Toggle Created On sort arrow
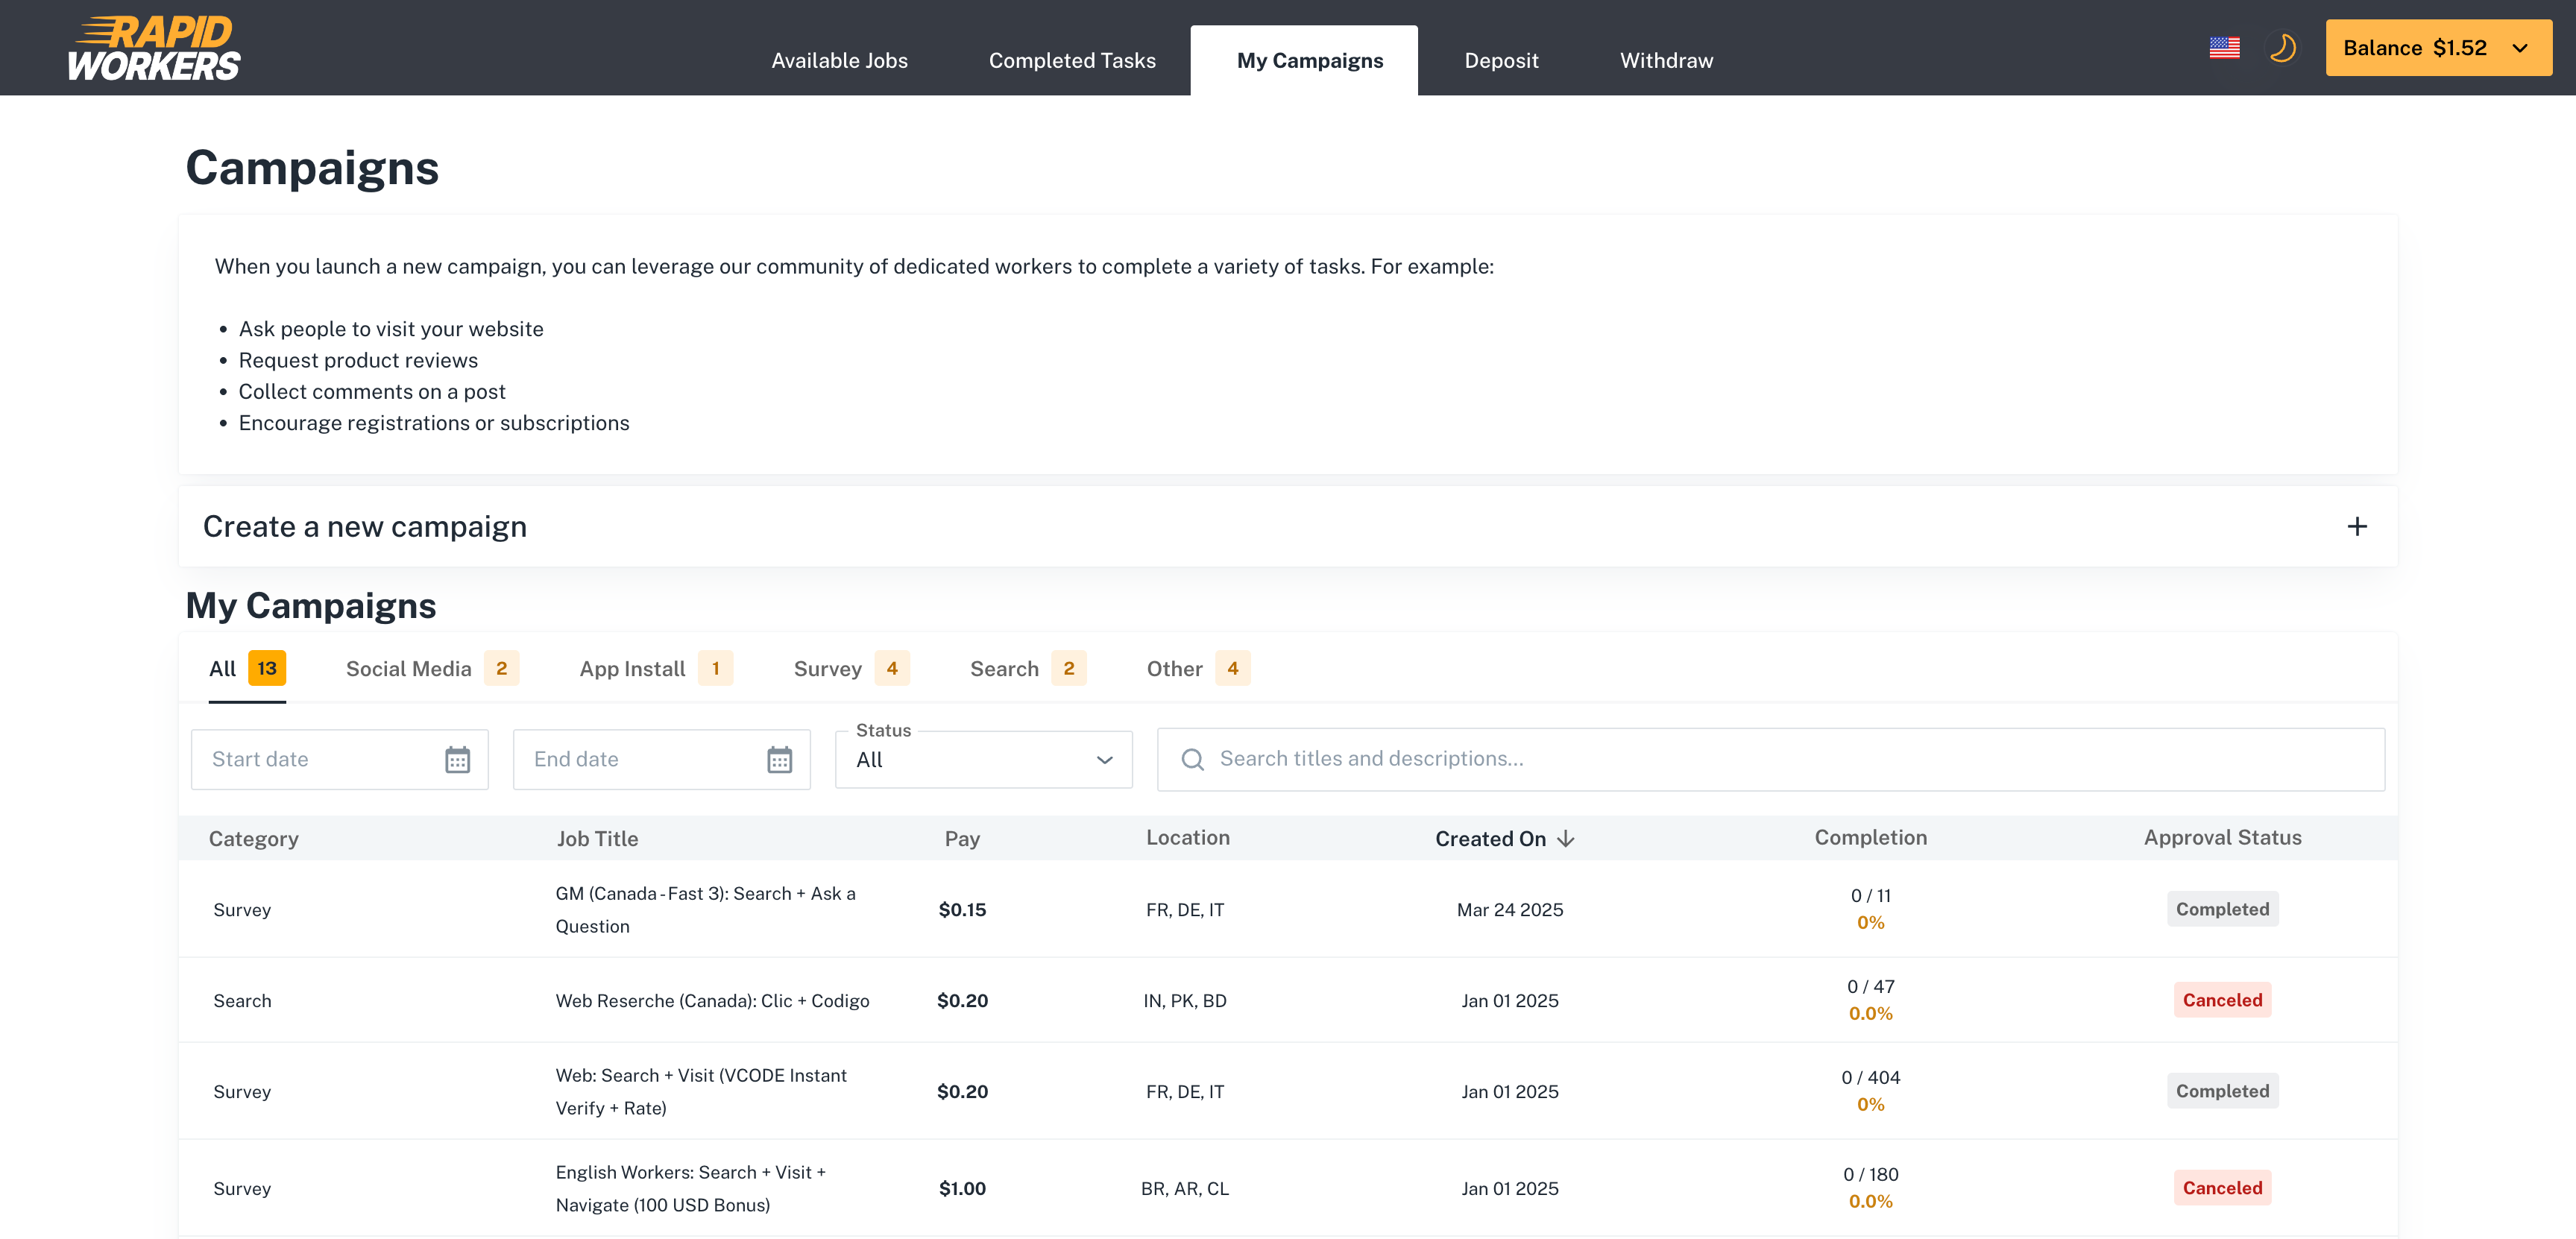 (x=1566, y=838)
